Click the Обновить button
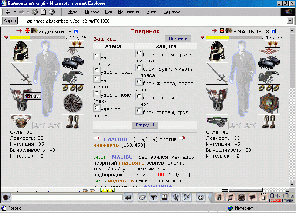 178,38
